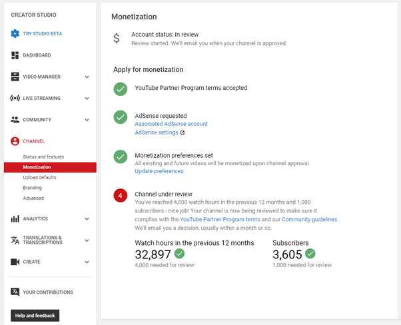Click the Help and feedback button
Image resolution: width=401 pixels, height=325 pixels.
click(x=35, y=315)
